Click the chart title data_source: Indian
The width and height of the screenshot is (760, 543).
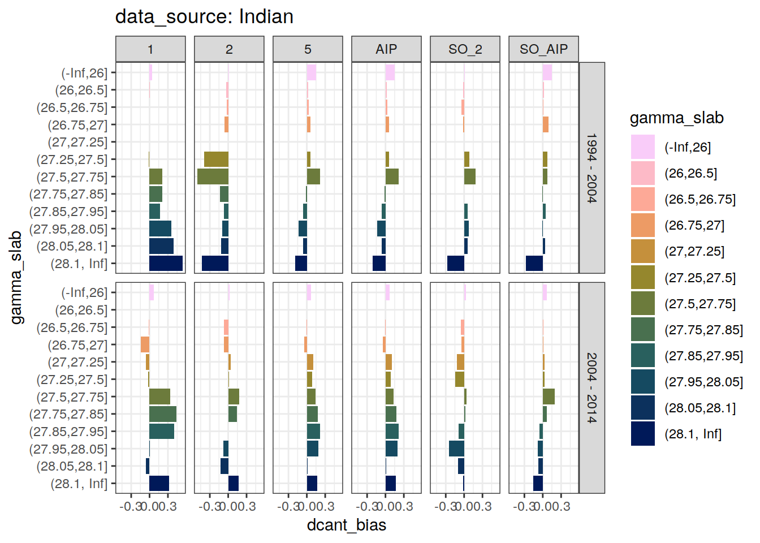point(204,16)
